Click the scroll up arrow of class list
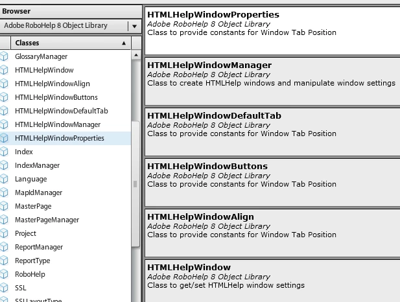This screenshot has height=302, width=400. (136, 55)
